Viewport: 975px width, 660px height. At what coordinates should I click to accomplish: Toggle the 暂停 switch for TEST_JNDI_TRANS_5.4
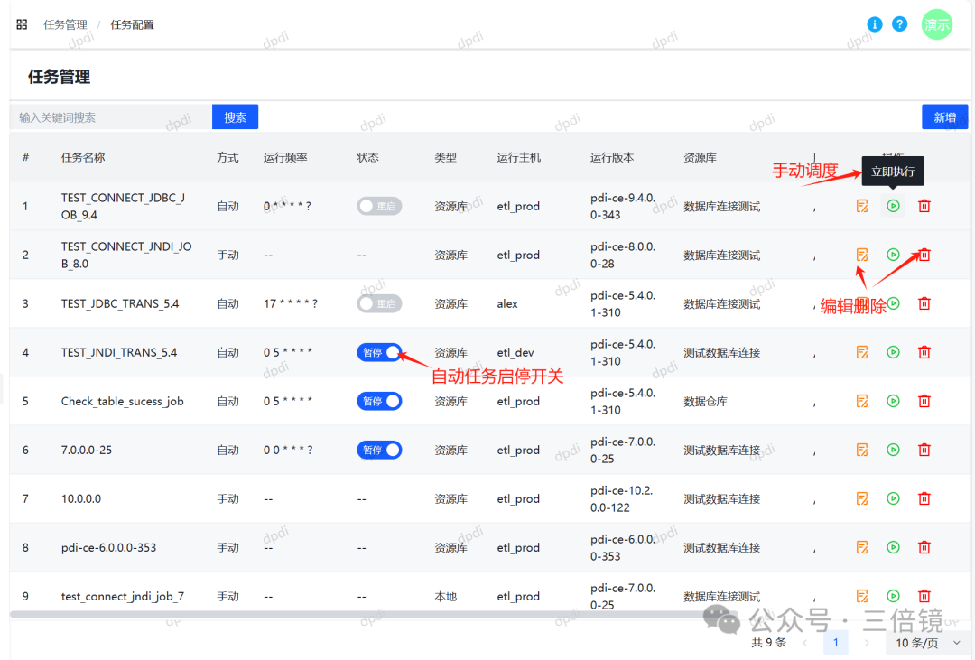(x=379, y=352)
